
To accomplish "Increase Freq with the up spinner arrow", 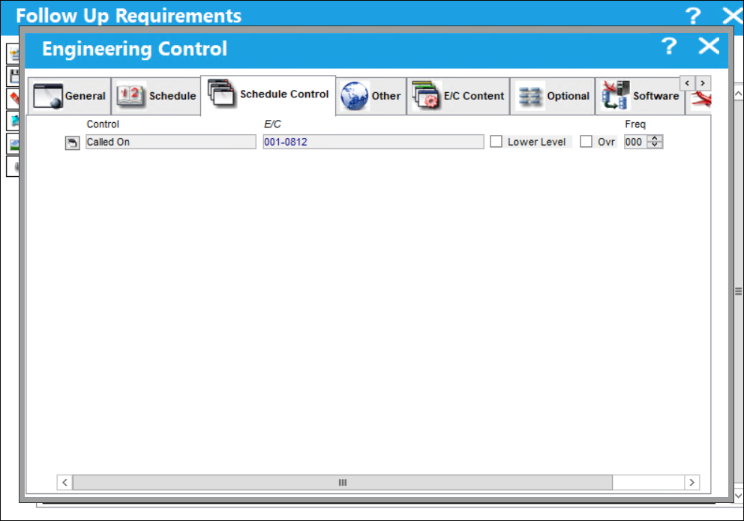I will [655, 139].
